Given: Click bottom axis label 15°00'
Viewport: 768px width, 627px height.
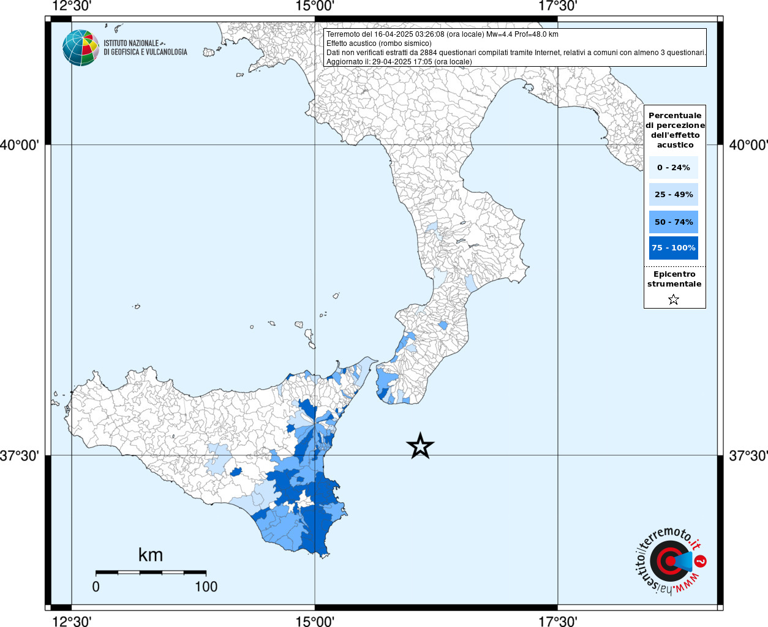Looking at the screenshot, I should (315, 621).
